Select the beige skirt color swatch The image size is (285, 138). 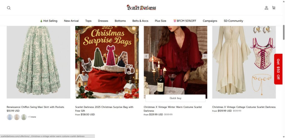(17, 117)
